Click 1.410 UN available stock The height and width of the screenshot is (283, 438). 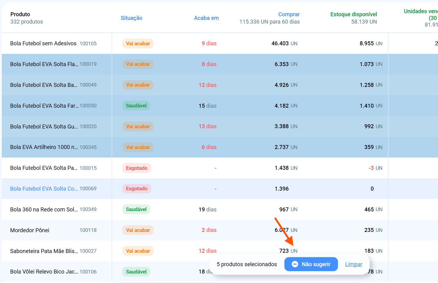[371, 106]
